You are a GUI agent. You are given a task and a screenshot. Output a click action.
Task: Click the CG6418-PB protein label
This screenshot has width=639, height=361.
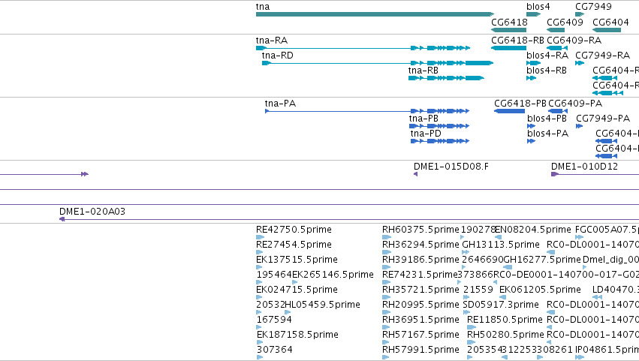coord(520,104)
